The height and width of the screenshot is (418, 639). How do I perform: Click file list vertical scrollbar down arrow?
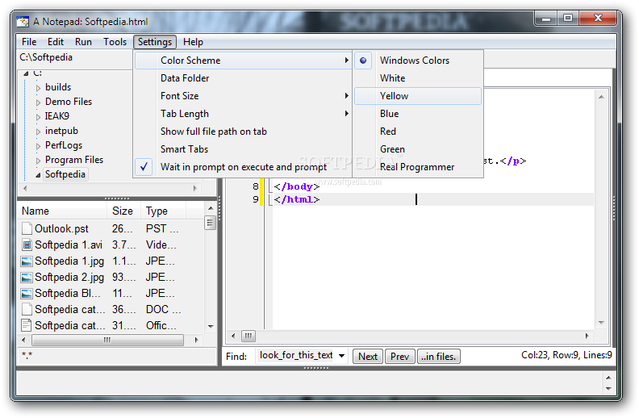click(211, 326)
